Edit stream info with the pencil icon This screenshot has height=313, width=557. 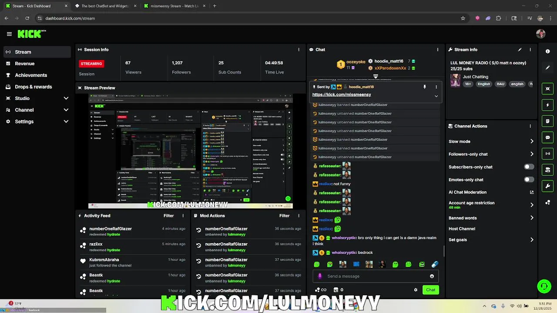[x=520, y=50]
